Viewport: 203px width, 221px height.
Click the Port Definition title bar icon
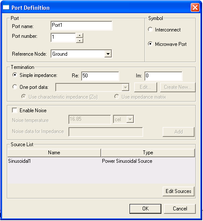6,7
